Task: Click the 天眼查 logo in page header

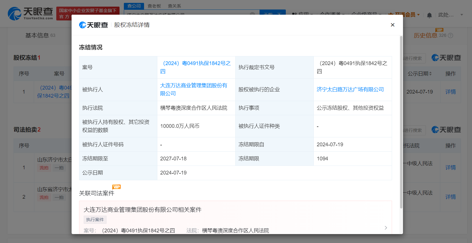Action: 30,14
